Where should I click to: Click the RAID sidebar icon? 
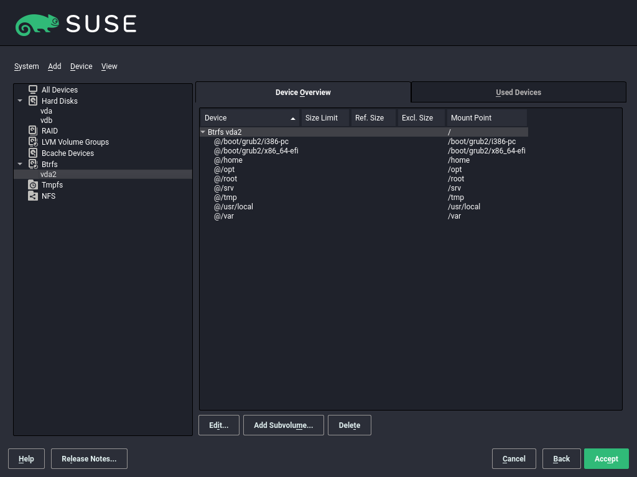pos(32,130)
